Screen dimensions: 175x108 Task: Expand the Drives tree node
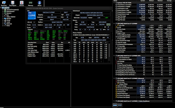pyautogui.click(x=3, y=20)
